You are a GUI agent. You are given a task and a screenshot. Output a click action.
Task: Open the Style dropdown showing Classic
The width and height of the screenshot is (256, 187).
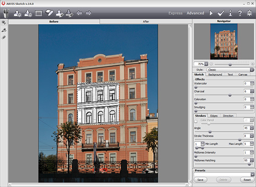click(230, 70)
